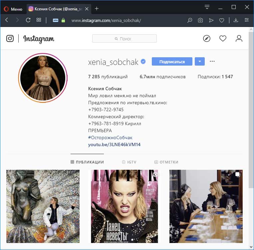
Task: Close the Ксения Собчак browser tab
Action: click(x=87, y=9)
